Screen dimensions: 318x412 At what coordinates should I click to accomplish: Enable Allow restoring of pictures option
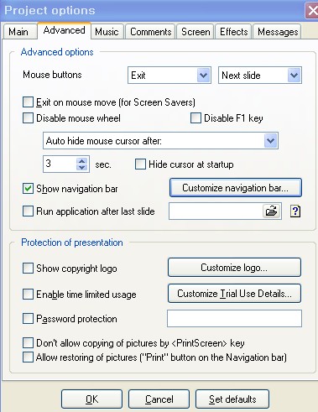[x=28, y=357]
